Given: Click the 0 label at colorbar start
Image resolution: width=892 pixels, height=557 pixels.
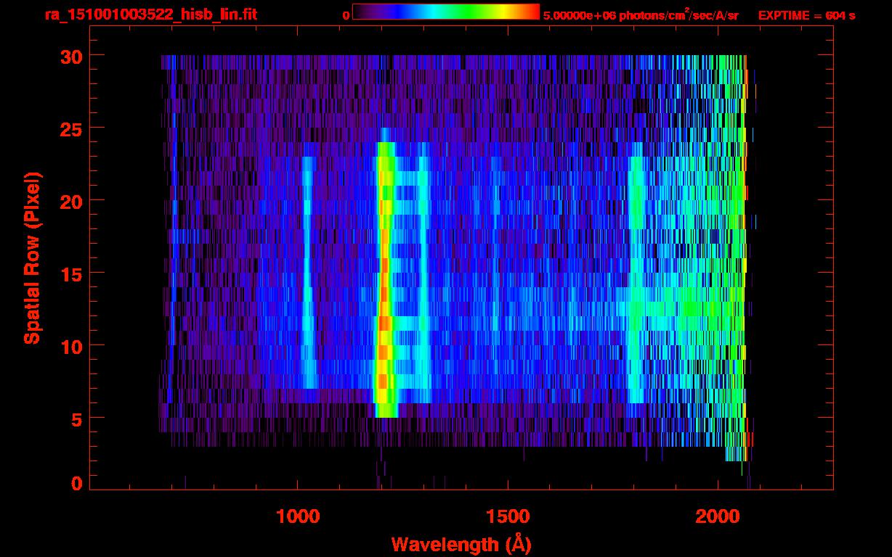Looking at the screenshot, I should (x=345, y=15).
